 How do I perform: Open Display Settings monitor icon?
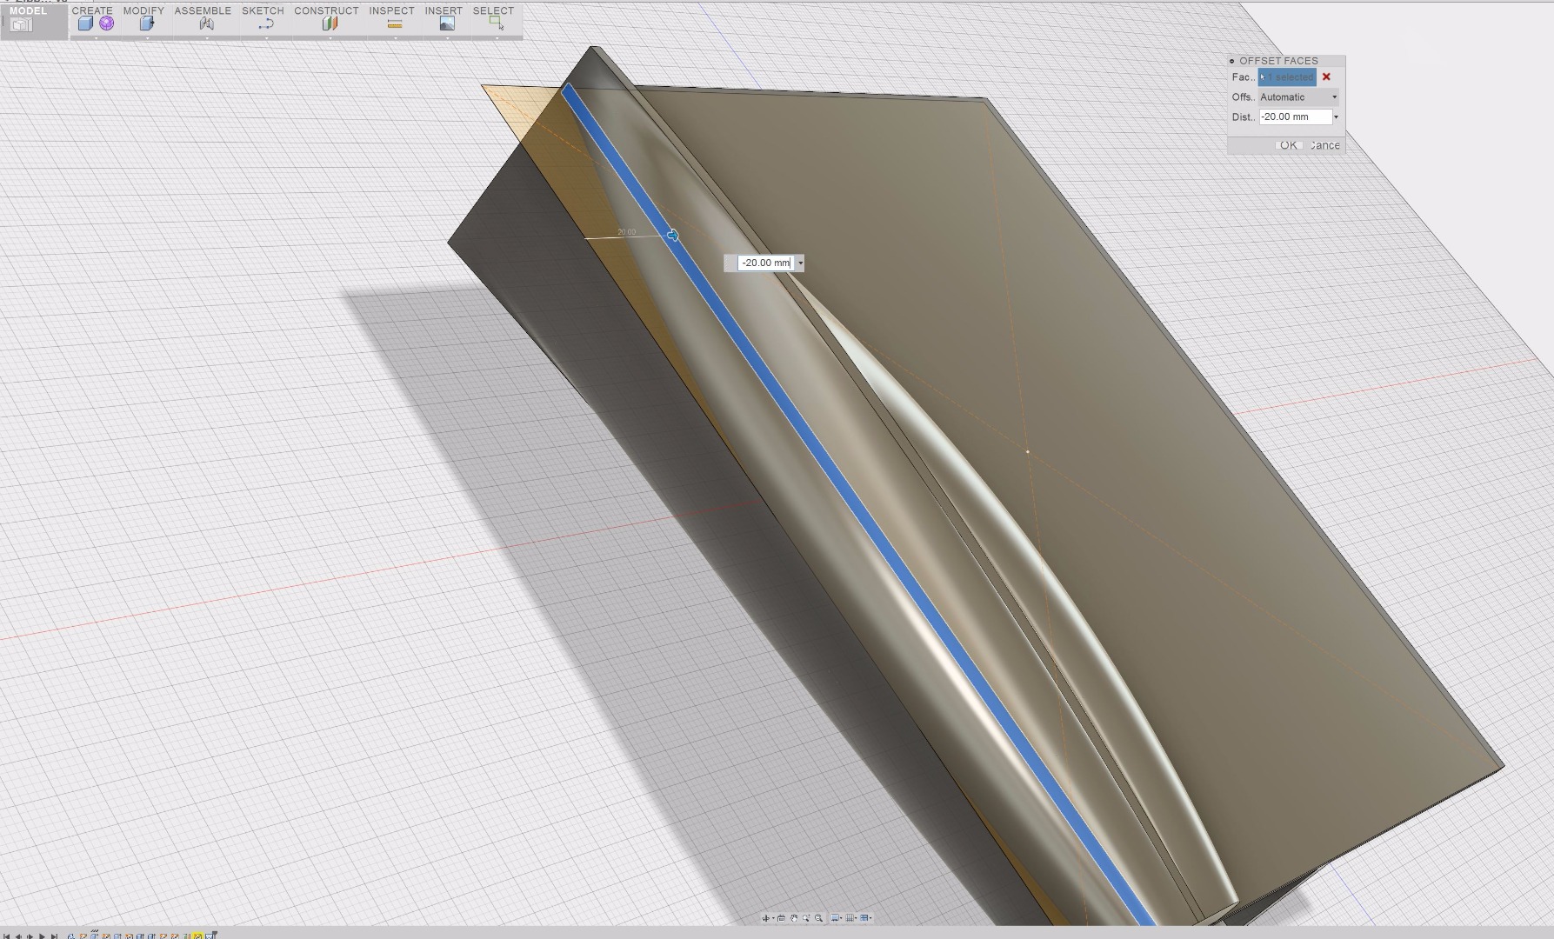point(835,918)
